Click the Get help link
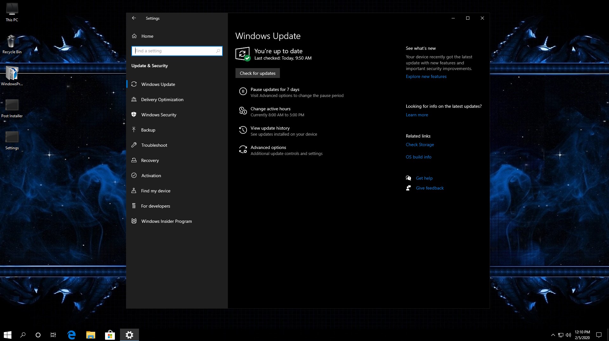 [424, 178]
